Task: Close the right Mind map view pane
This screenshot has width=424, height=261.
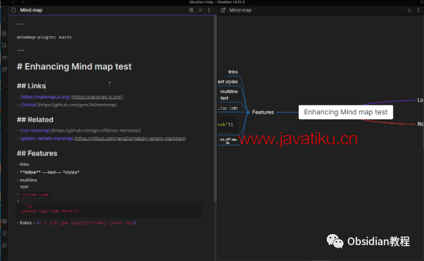Action: click(x=409, y=10)
